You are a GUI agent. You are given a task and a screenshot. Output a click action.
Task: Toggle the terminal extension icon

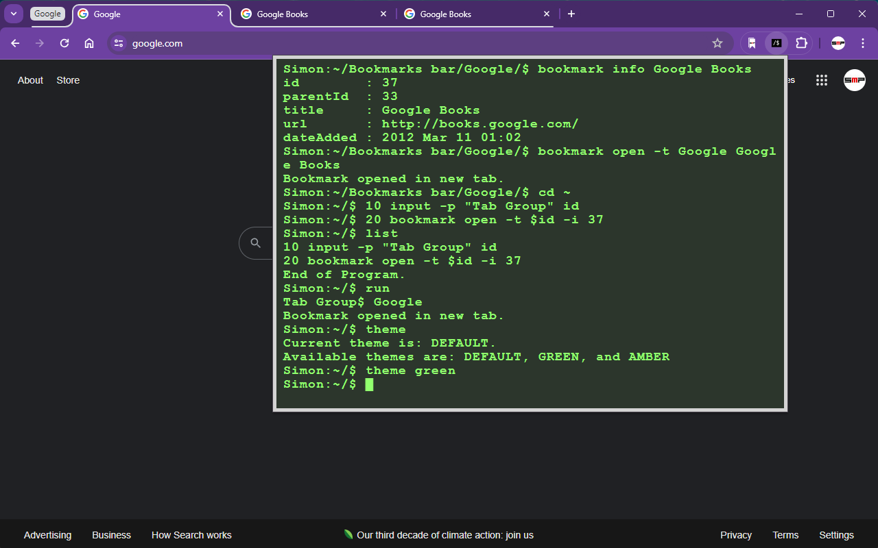776,43
